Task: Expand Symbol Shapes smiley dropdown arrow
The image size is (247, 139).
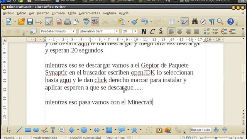Action: pos(90,130)
